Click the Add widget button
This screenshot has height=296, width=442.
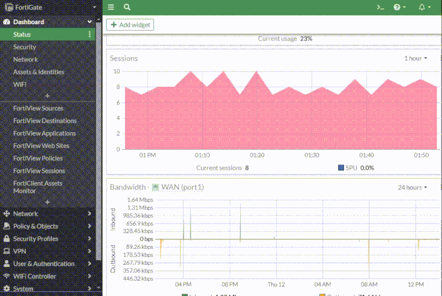point(130,25)
